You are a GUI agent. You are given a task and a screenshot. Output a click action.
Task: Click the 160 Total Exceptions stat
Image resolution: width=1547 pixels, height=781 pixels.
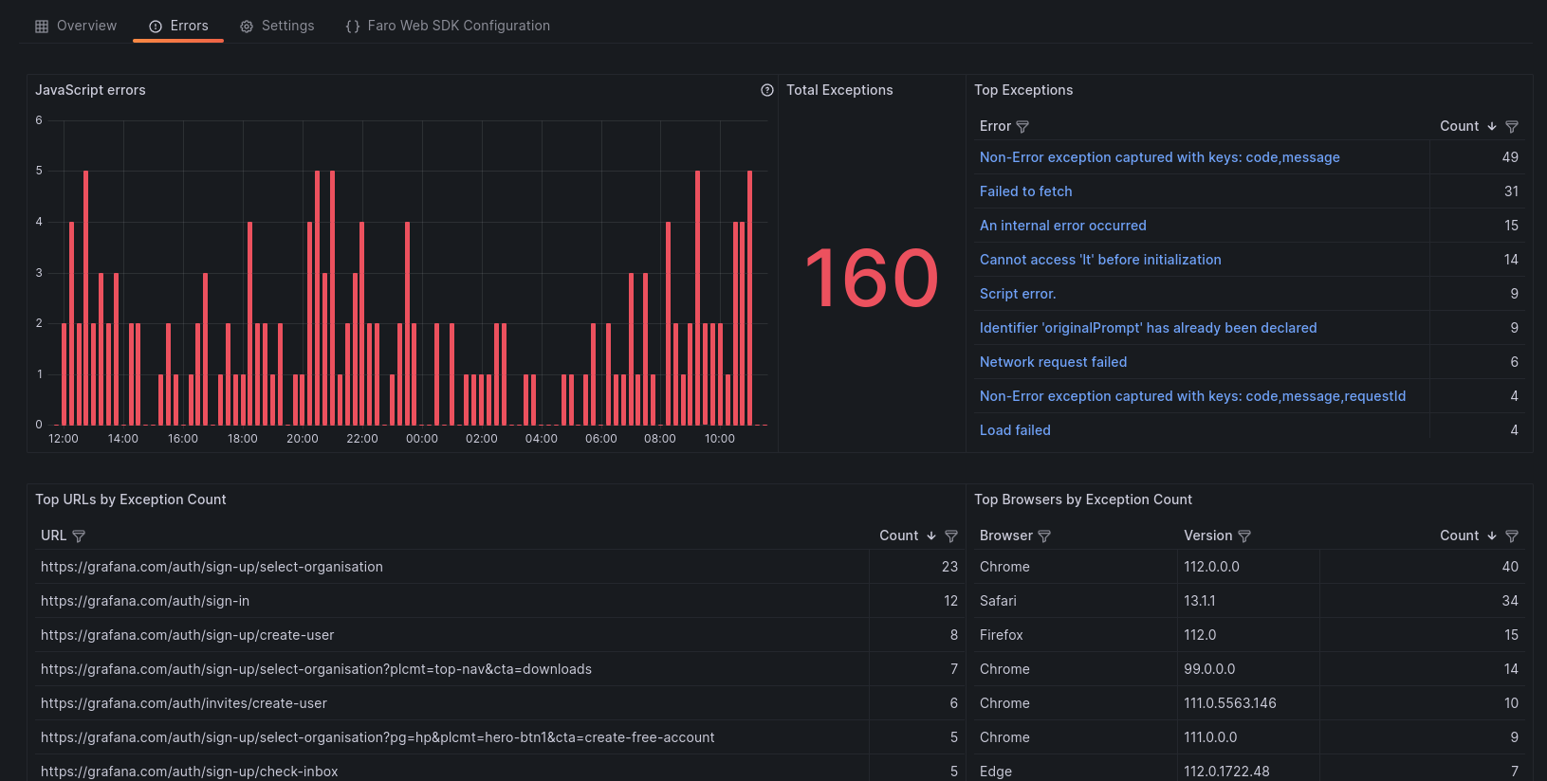point(872,278)
